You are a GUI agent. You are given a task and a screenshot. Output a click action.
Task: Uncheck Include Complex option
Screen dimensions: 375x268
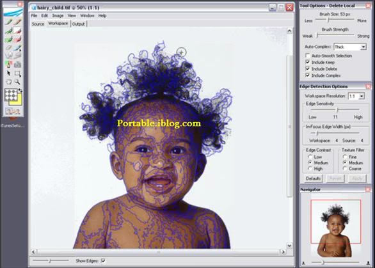click(x=308, y=75)
